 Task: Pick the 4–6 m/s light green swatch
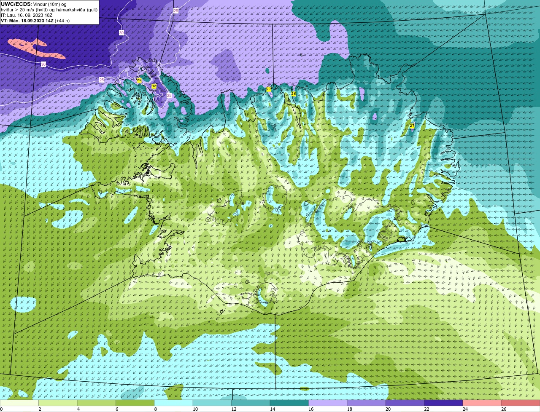[x=97, y=403]
